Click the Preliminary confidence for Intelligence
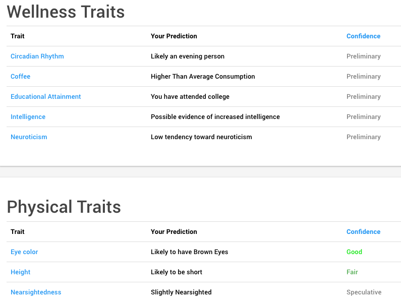Image resolution: width=401 pixels, height=304 pixels. (x=363, y=117)
